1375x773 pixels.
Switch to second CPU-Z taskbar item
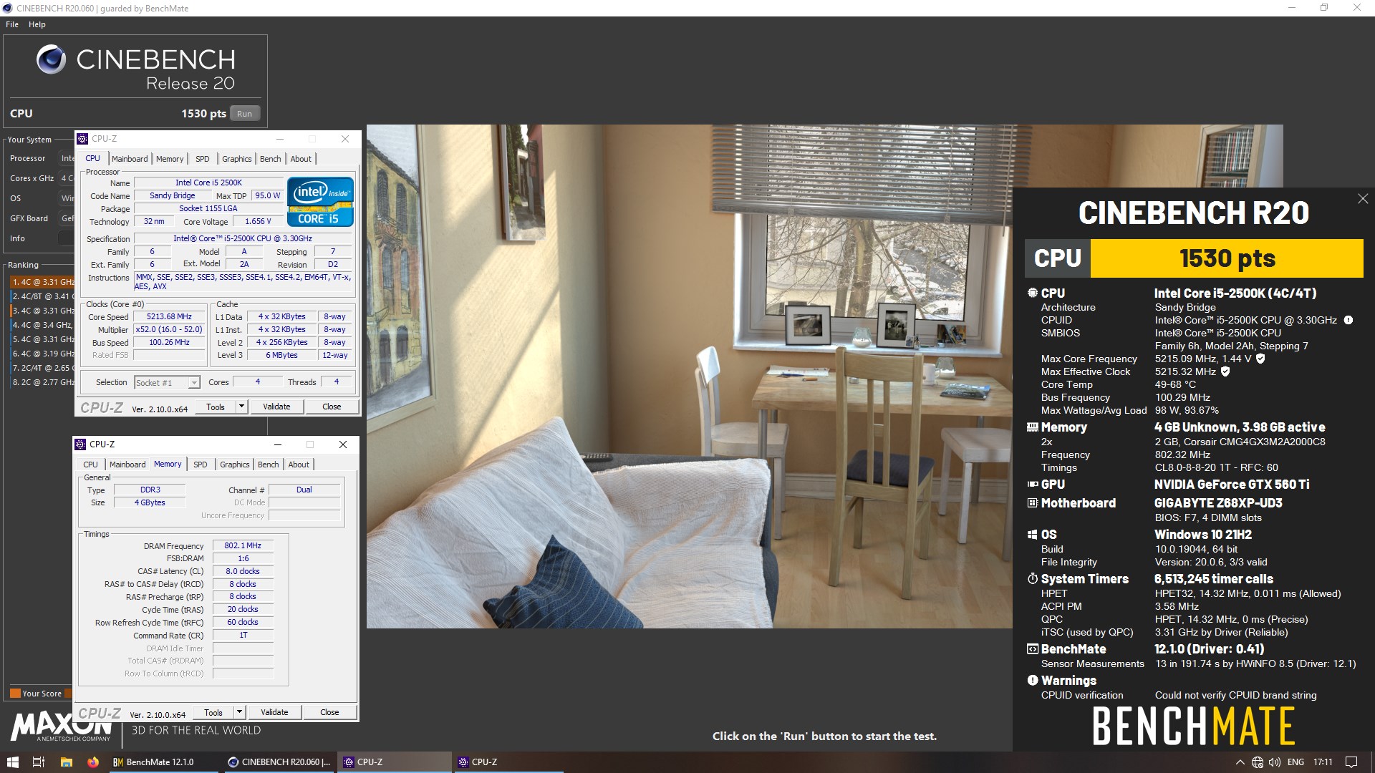click(x=508, y=762)
